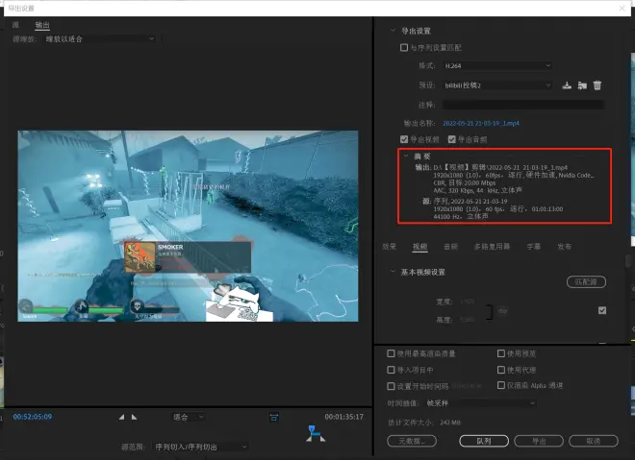The height and width of the screenshot is (460, 635).
Task: Collapse the 基本视频设置 section
Action: pos(393,272)
